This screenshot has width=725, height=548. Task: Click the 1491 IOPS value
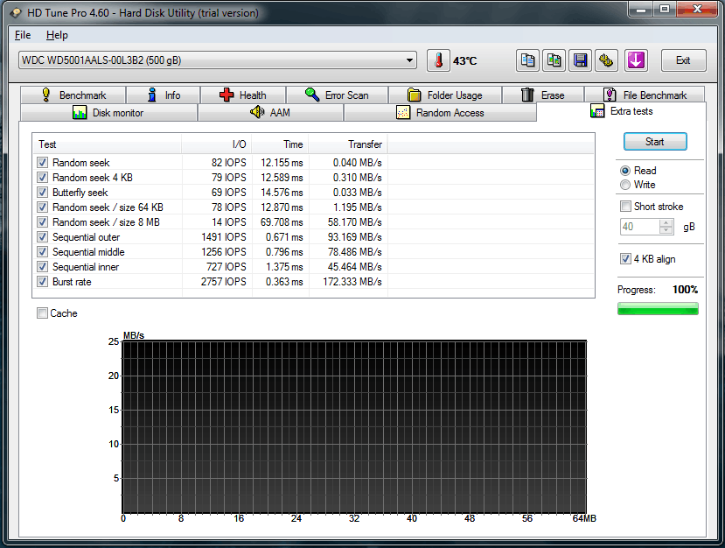(224, 237)
